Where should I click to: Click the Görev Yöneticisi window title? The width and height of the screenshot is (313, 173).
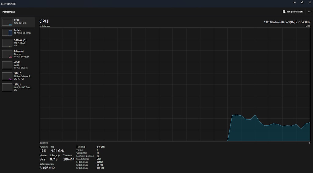(x=8, y=4)
